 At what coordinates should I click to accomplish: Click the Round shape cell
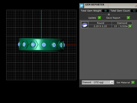(x=100, y=23)
